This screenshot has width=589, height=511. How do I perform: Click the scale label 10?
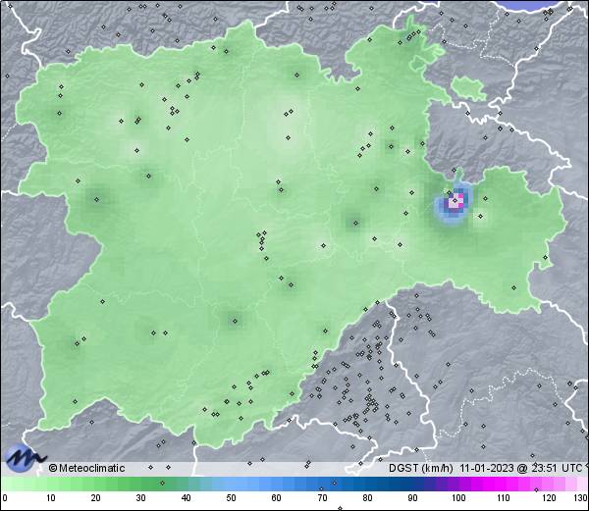(x=51, y=498)
